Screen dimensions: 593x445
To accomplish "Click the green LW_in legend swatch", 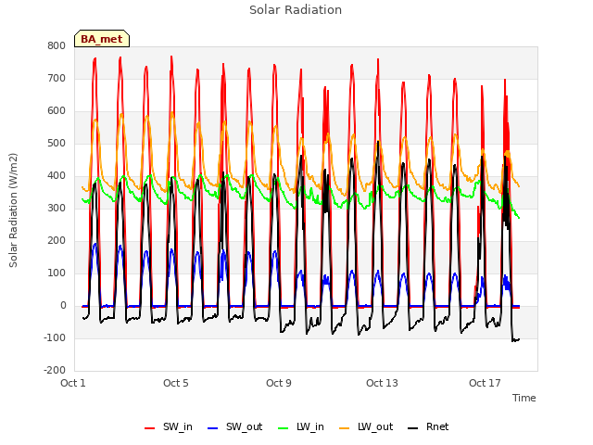I will coord(284,428).
